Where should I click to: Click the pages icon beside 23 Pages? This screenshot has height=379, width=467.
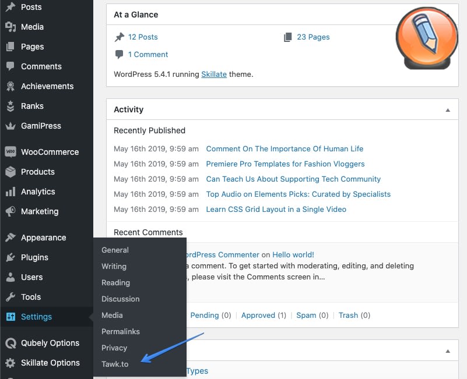coord(287,37)
